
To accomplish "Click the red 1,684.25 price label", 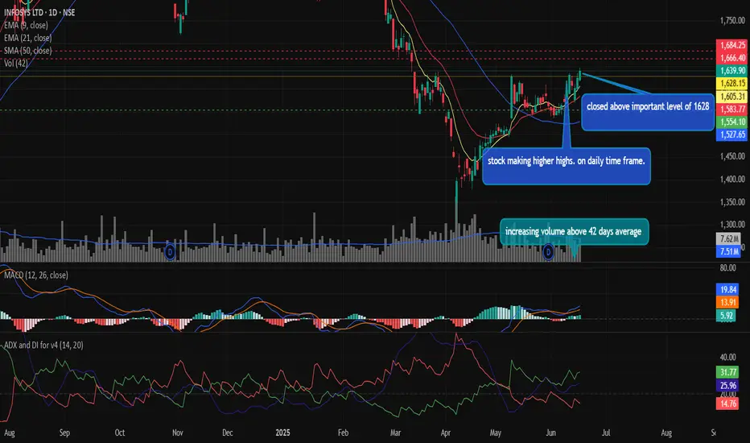I will (x=732, y=45).
